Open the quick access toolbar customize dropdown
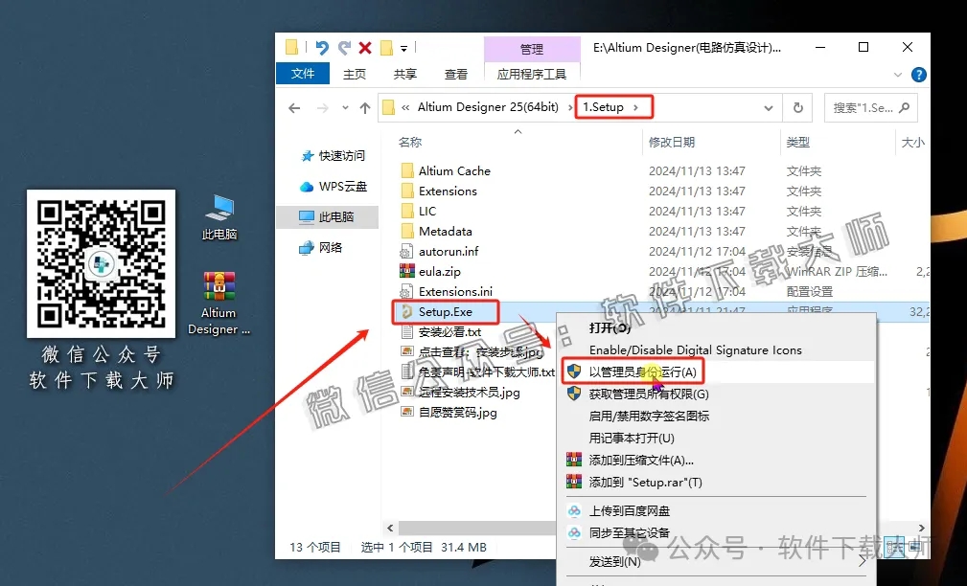Screen dimensions: 967x586 403,48
